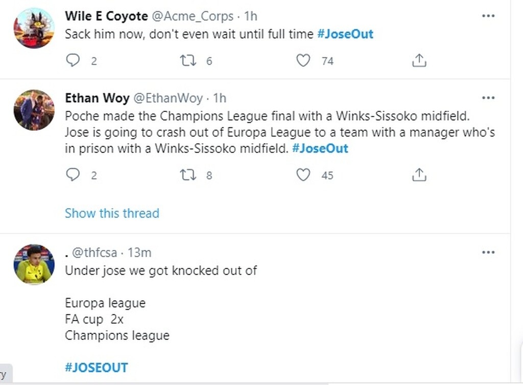Share Wile E Coyote's tweet
Viewport: 523px width, 385px height.
pos(419,60)
